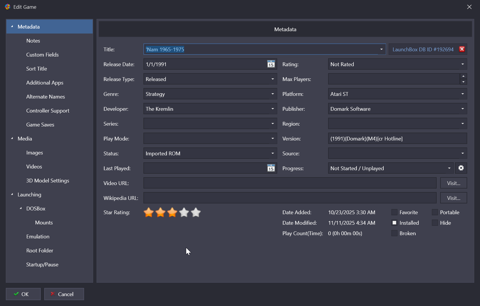
Task: Open Progress settings gear icon
Action: (x=461, y=168)
